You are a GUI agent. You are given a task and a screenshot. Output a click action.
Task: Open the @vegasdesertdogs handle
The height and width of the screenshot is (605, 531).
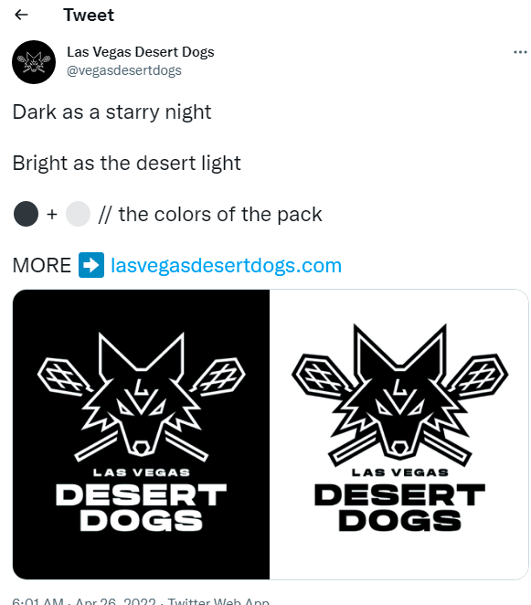point(124,70)
